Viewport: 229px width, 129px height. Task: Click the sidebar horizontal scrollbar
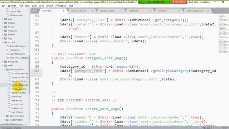(x=11, y=125)
